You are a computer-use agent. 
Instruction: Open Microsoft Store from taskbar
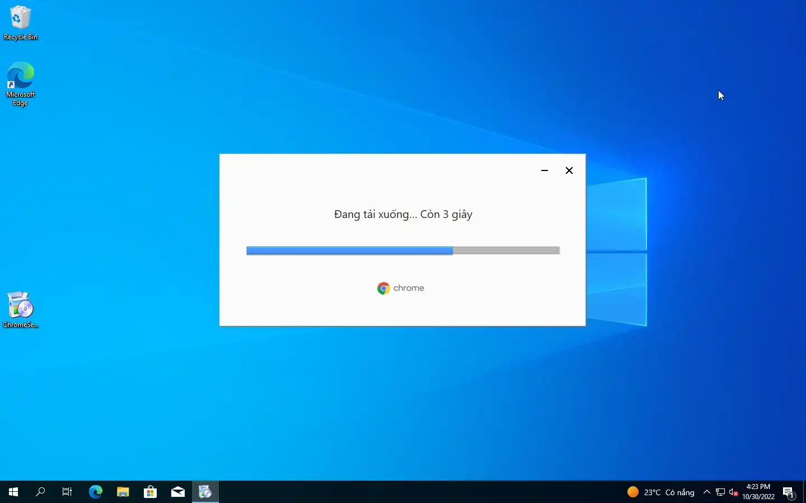151,492
